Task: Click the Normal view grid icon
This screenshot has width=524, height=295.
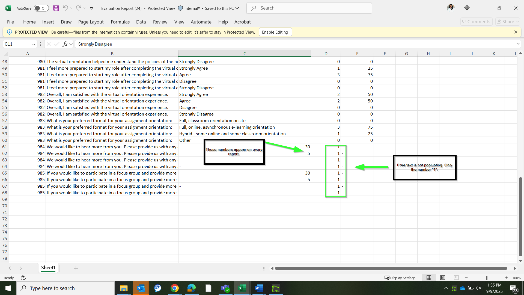Action: 429,278
